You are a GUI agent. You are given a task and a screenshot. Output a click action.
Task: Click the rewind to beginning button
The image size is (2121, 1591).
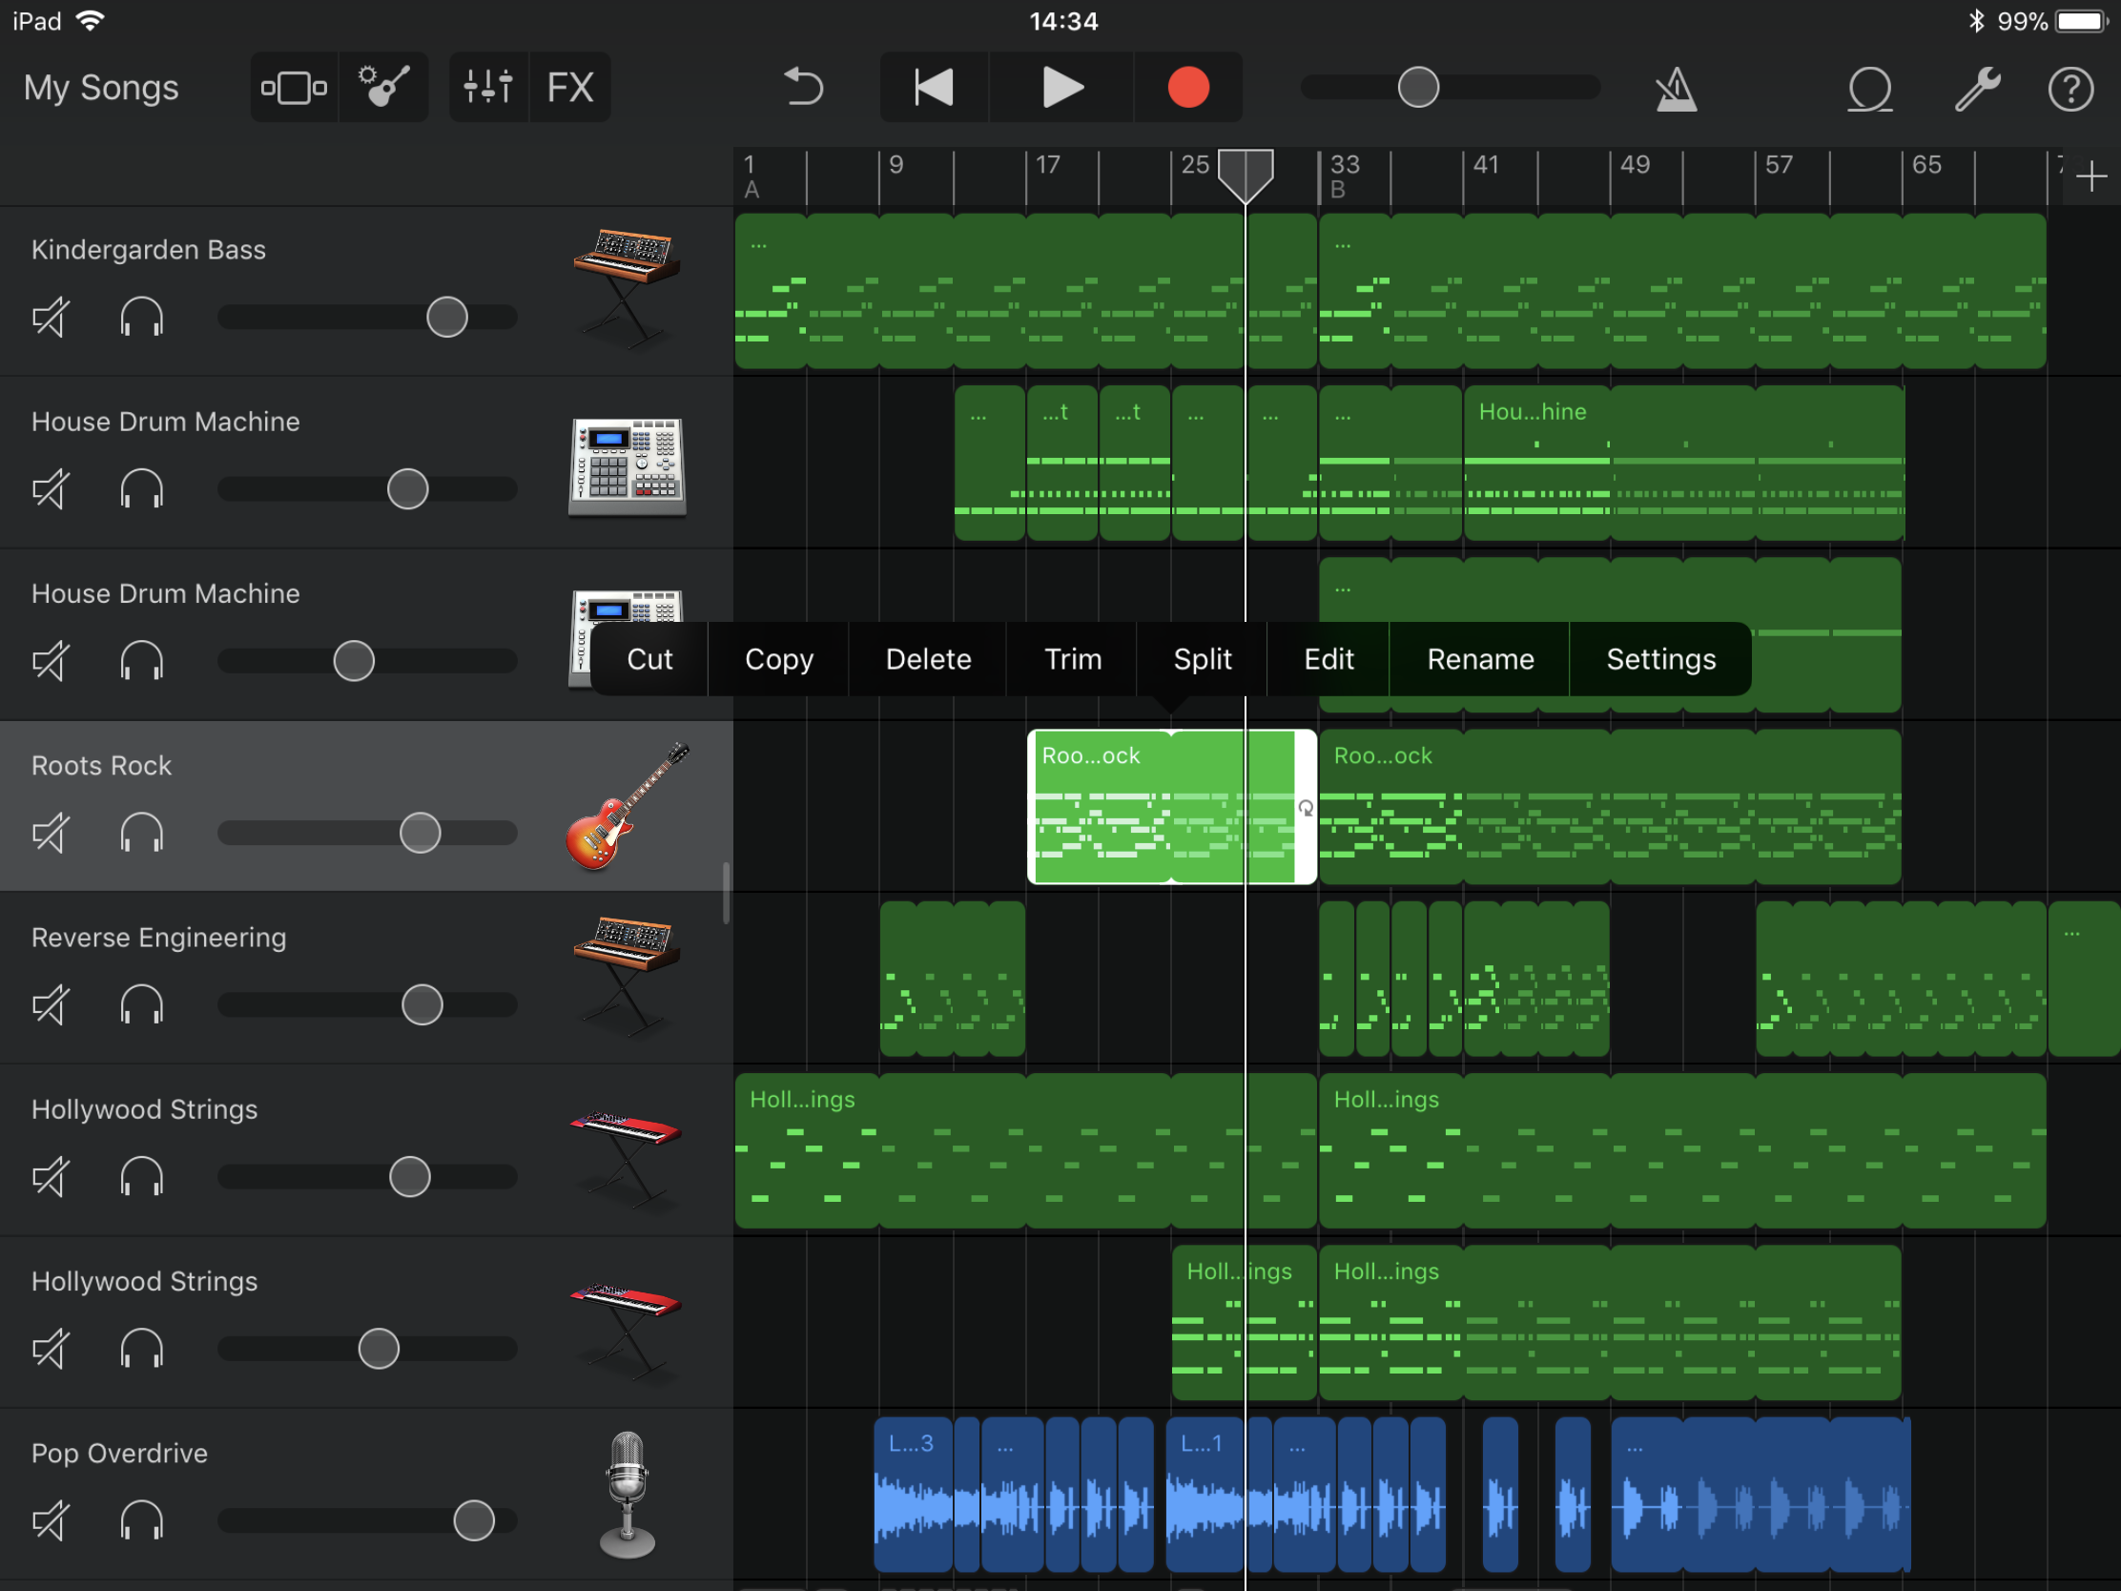click(x=929, y=87)
